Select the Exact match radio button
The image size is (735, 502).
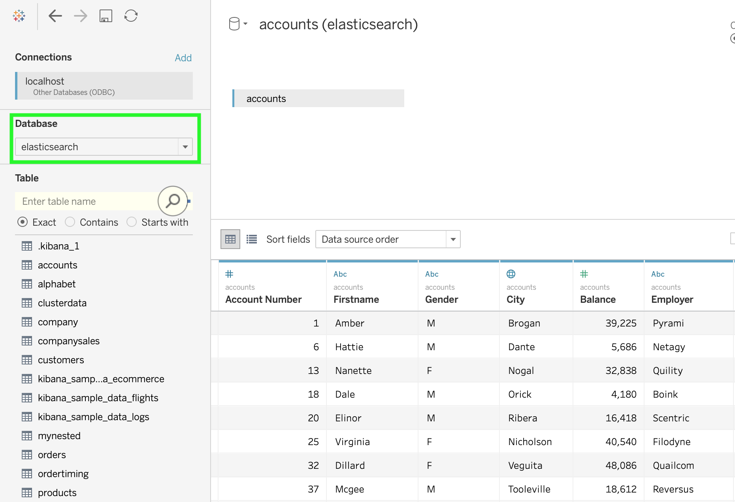(23, 222)
